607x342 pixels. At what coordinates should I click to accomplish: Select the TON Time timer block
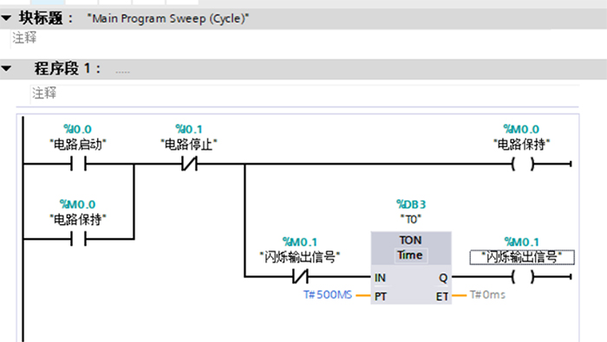[x=411, y=268]
